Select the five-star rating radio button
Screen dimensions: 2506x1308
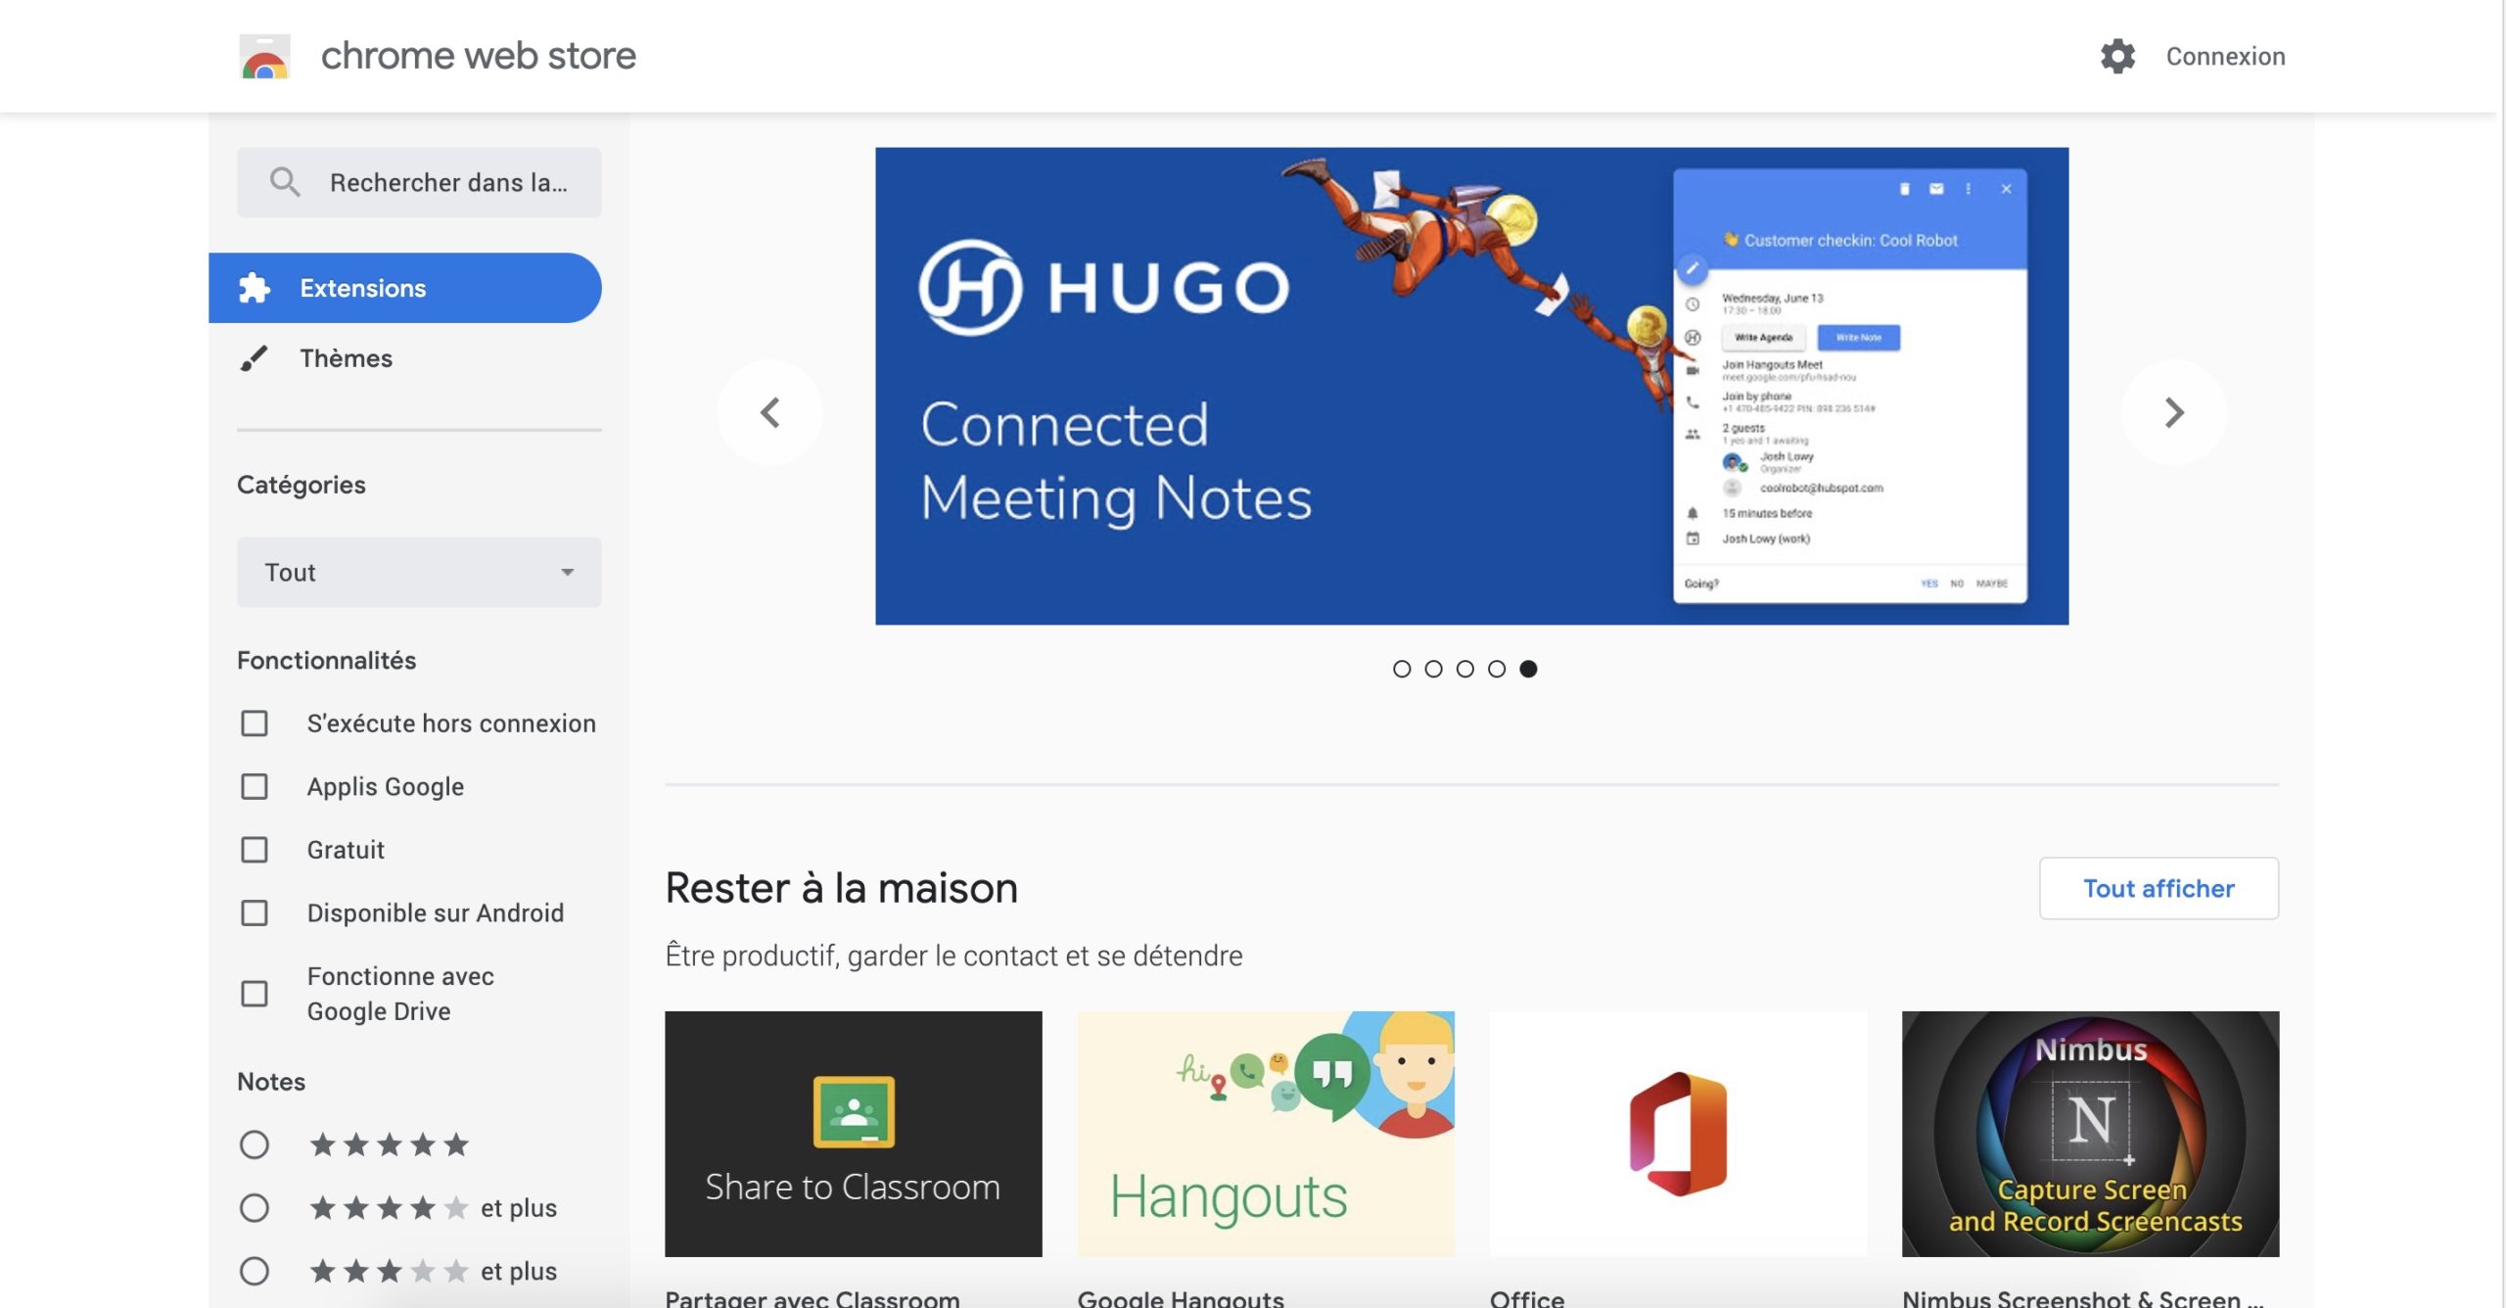click(x=255, y=1144)
